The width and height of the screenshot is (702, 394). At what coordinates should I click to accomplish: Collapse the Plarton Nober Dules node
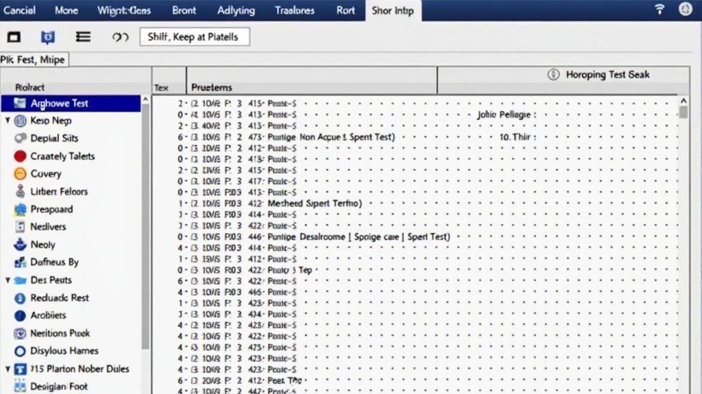click(x=8, y=369)
